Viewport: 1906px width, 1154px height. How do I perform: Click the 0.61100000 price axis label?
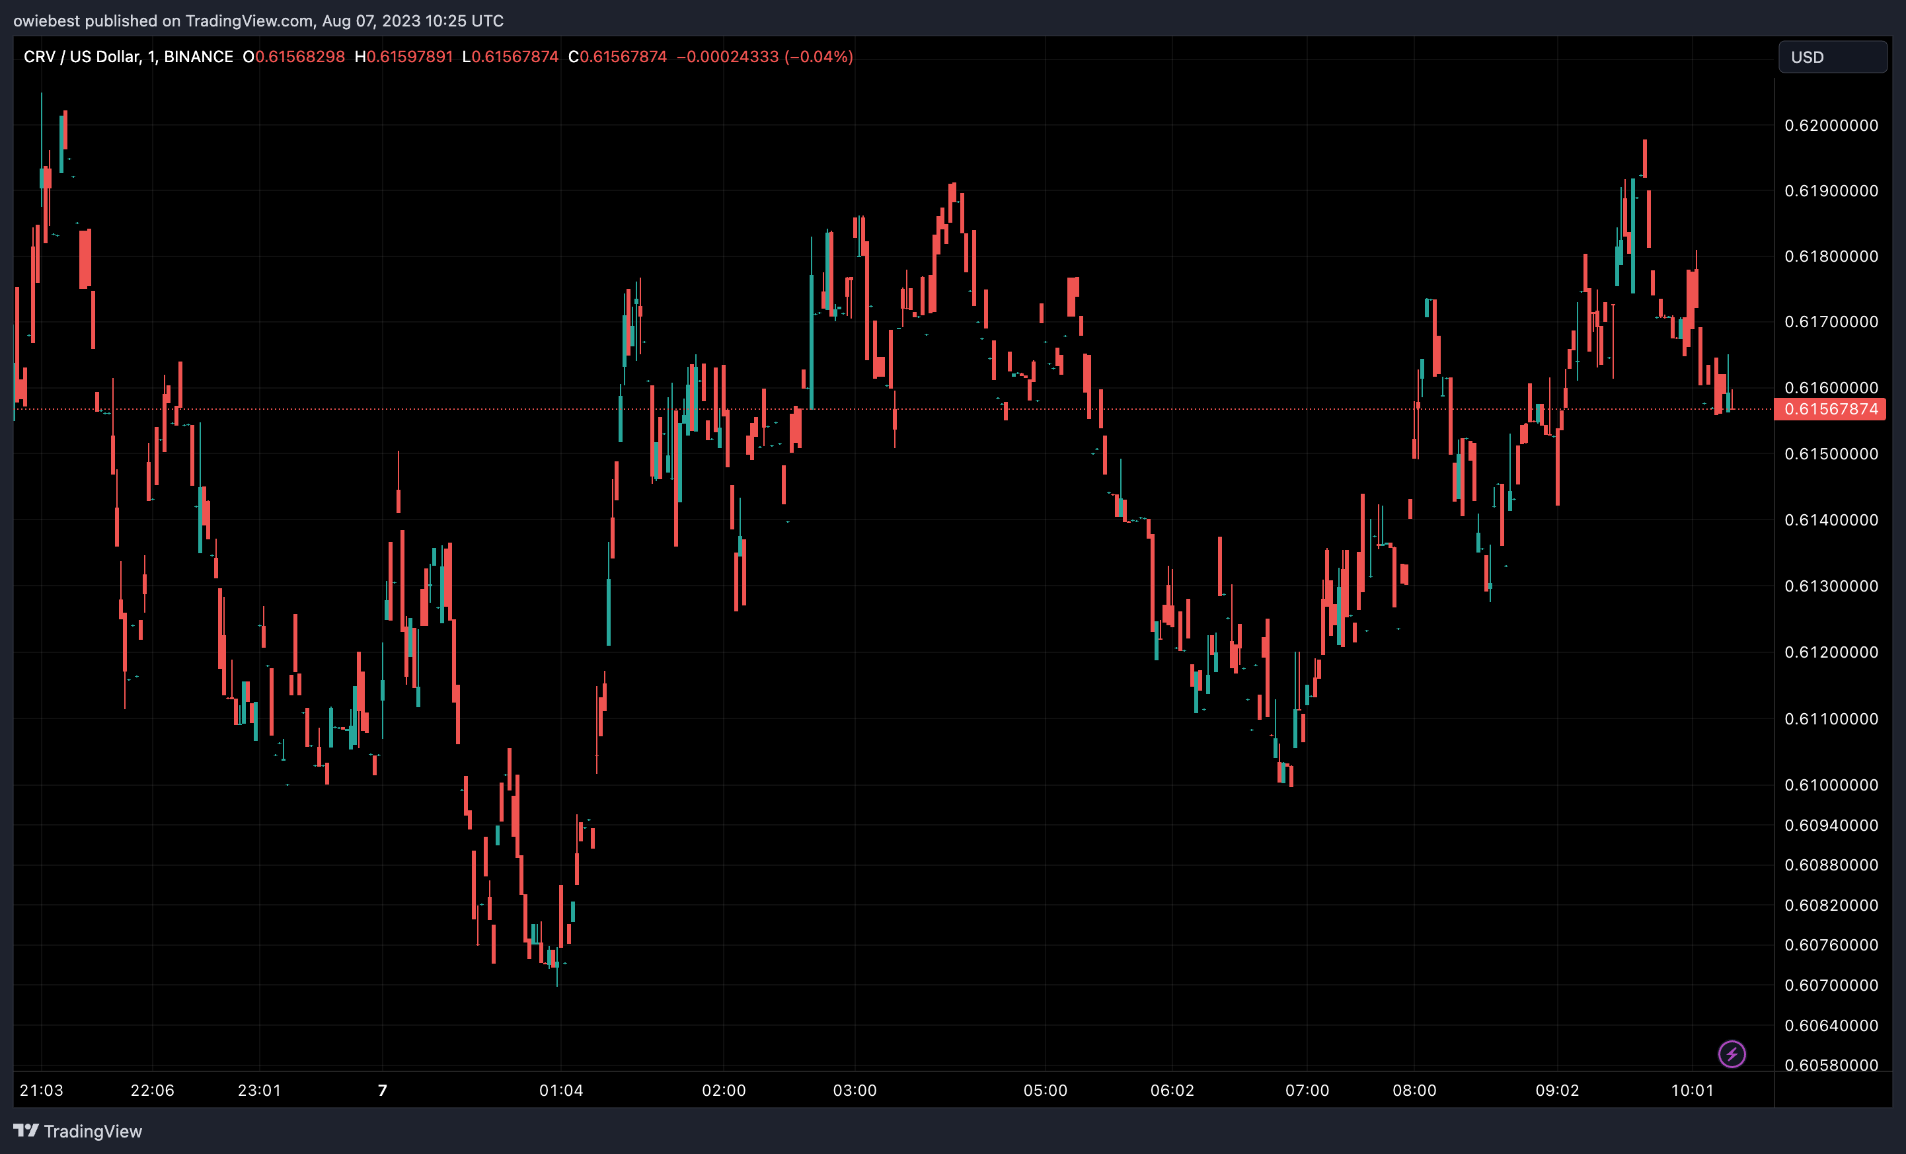[x=1831, y=718]
